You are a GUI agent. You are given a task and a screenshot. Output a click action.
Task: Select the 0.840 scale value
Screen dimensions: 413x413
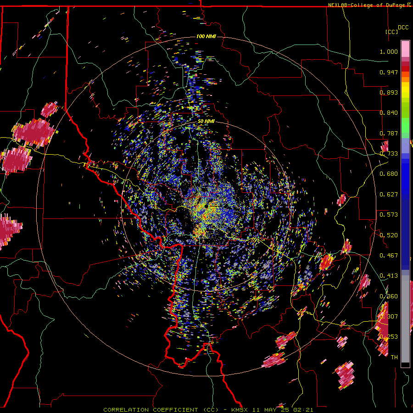389,112
